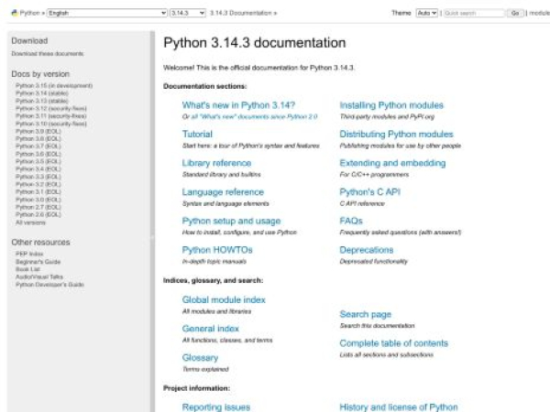This screenshot has width=550, height=412.
Task: Open History and license of Python link
Action: click(x=399, y=407)
